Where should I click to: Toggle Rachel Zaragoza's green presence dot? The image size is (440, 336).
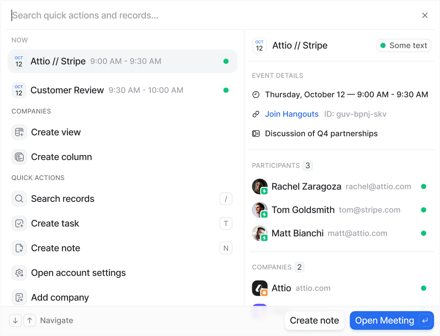click(423, 186)
